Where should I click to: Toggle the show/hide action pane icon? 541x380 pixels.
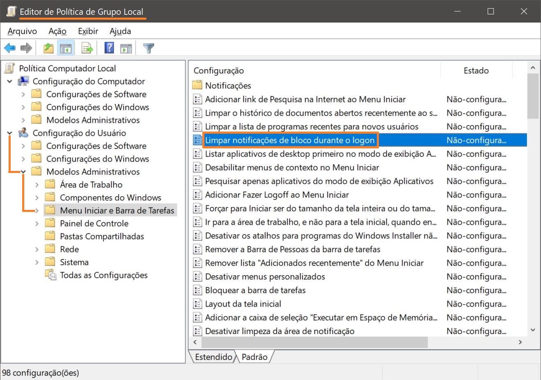coord(126,48)
